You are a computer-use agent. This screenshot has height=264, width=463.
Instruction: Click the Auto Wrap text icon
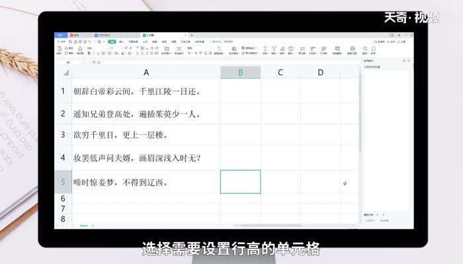pyautogui.click(x=179, y=49)
